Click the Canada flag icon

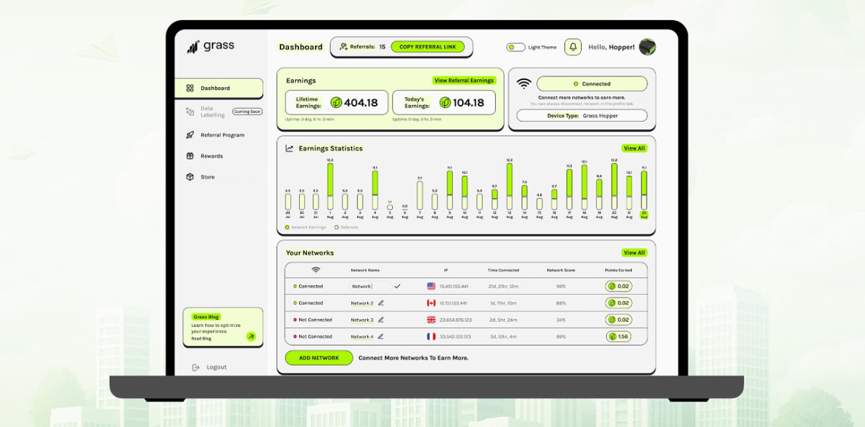[x=431, y=303]
